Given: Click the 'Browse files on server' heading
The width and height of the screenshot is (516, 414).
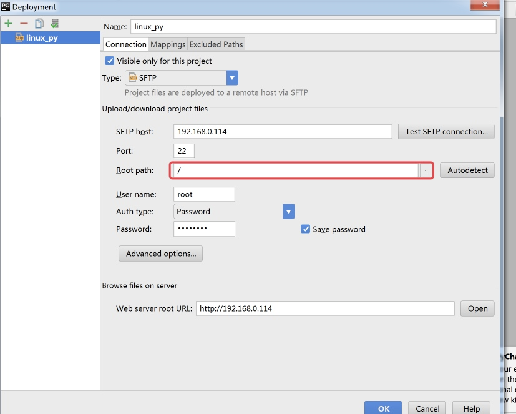Looking at the screenshot, I should click(140, 285).
